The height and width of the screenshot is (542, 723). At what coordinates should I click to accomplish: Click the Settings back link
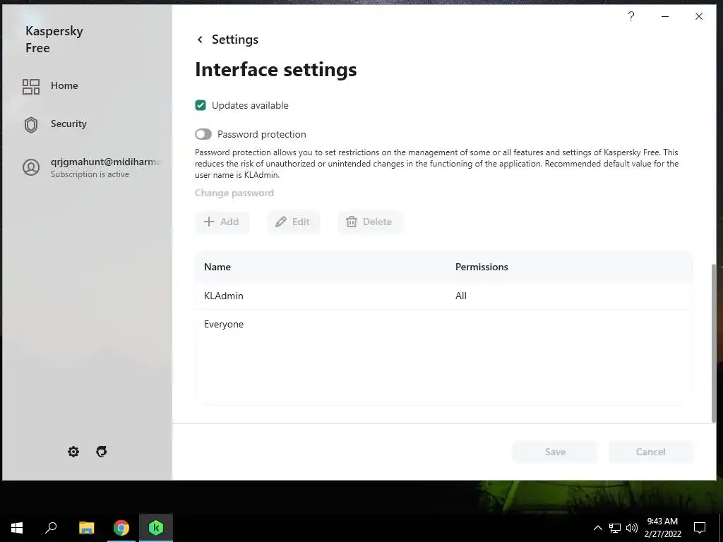(234, 40)
